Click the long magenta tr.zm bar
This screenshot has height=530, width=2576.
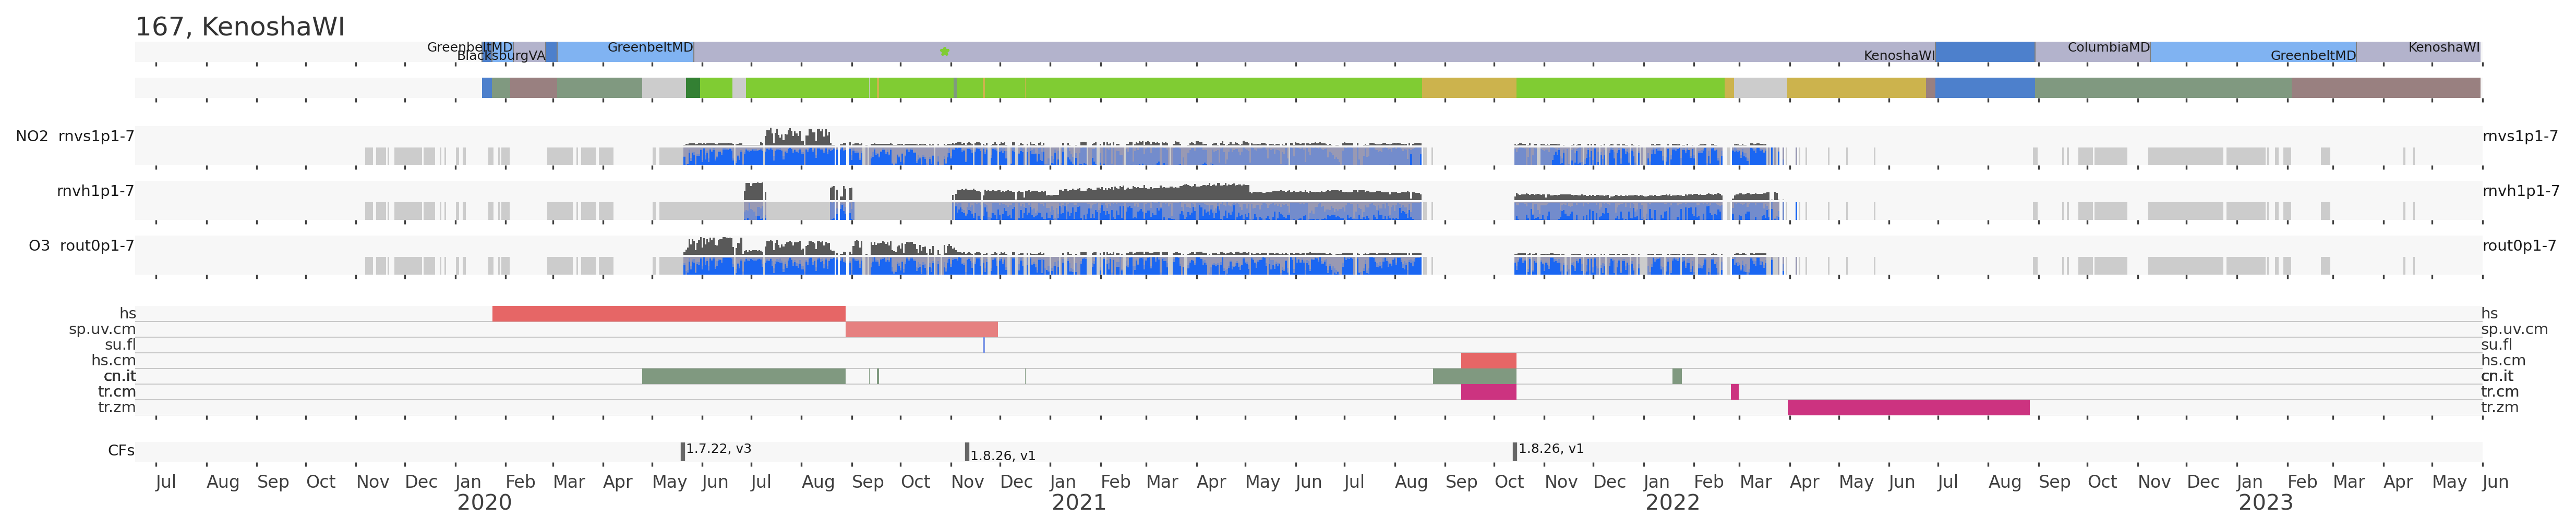[1908, 407]
